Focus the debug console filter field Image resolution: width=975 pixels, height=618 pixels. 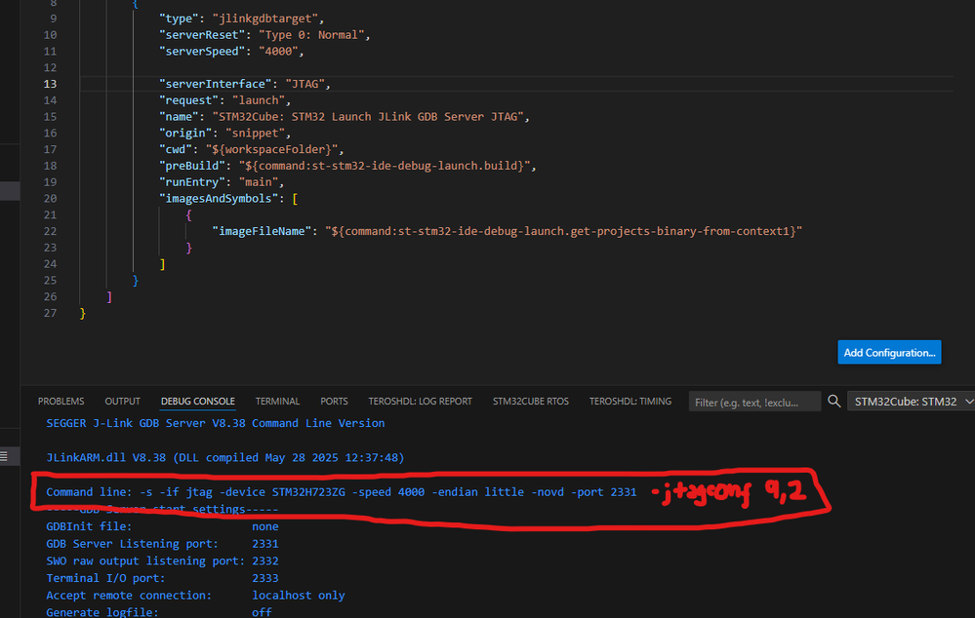[754, 402]
